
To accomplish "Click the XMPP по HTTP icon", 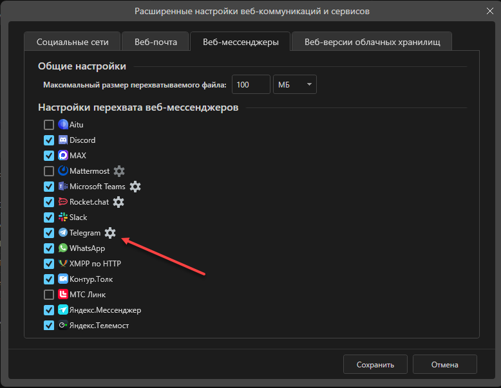I will point(63,263).
